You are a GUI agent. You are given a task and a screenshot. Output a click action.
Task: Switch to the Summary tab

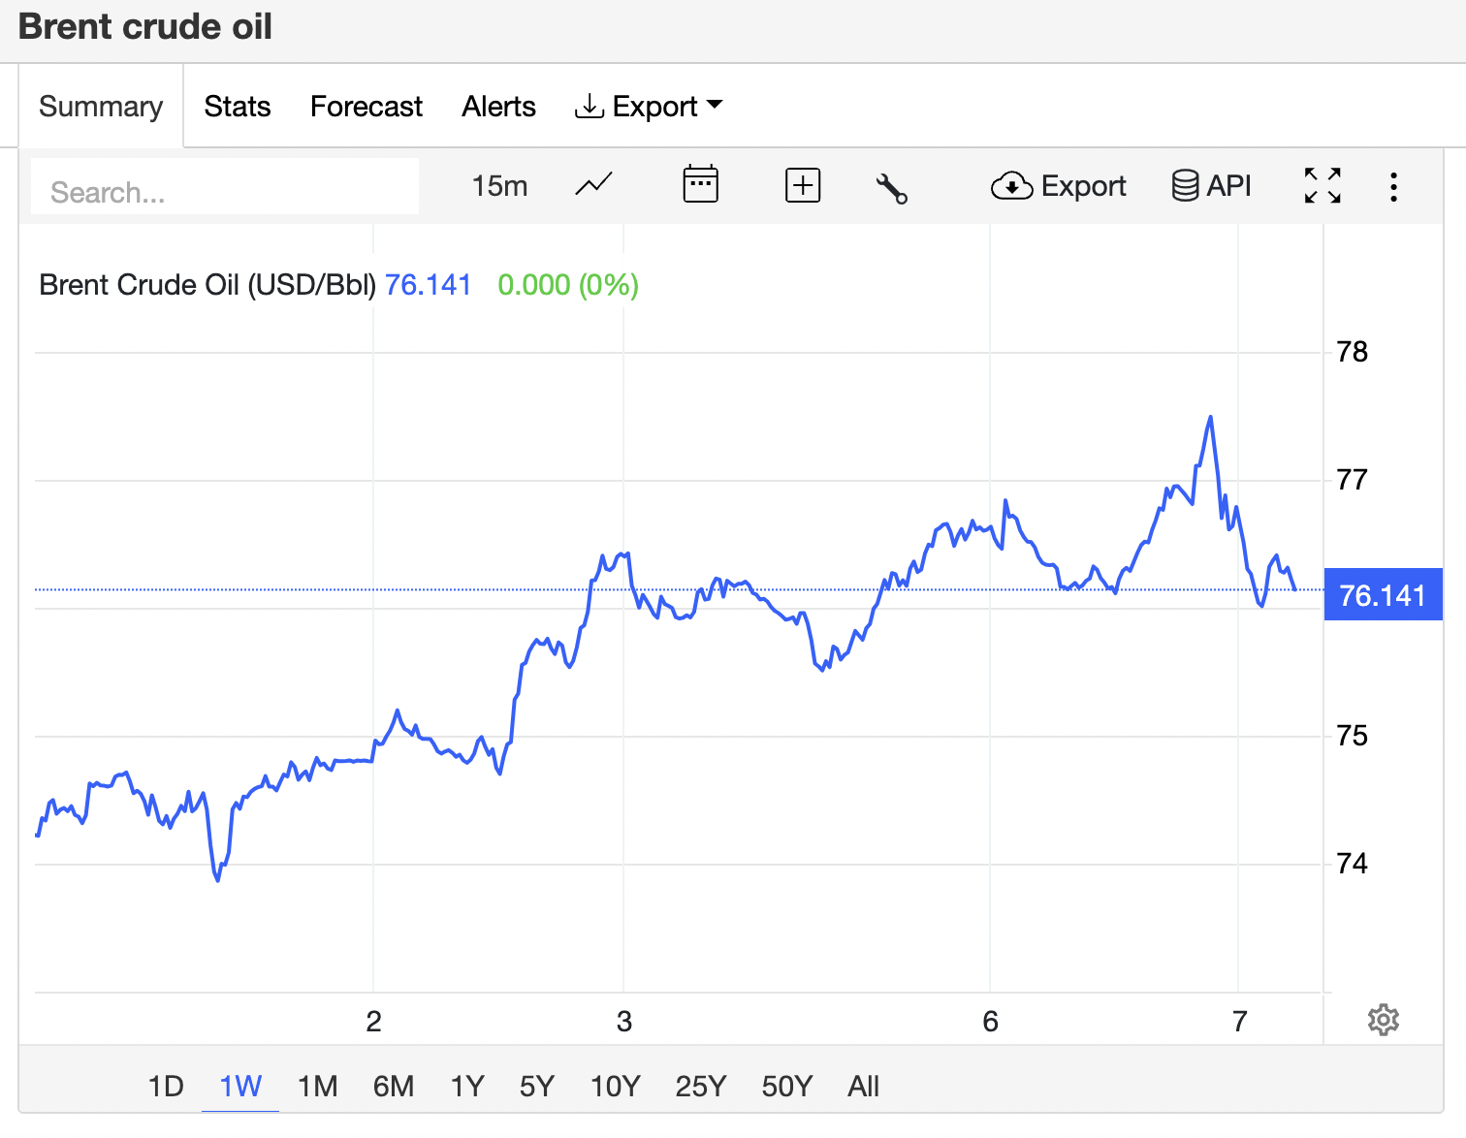tap(101, 106)
